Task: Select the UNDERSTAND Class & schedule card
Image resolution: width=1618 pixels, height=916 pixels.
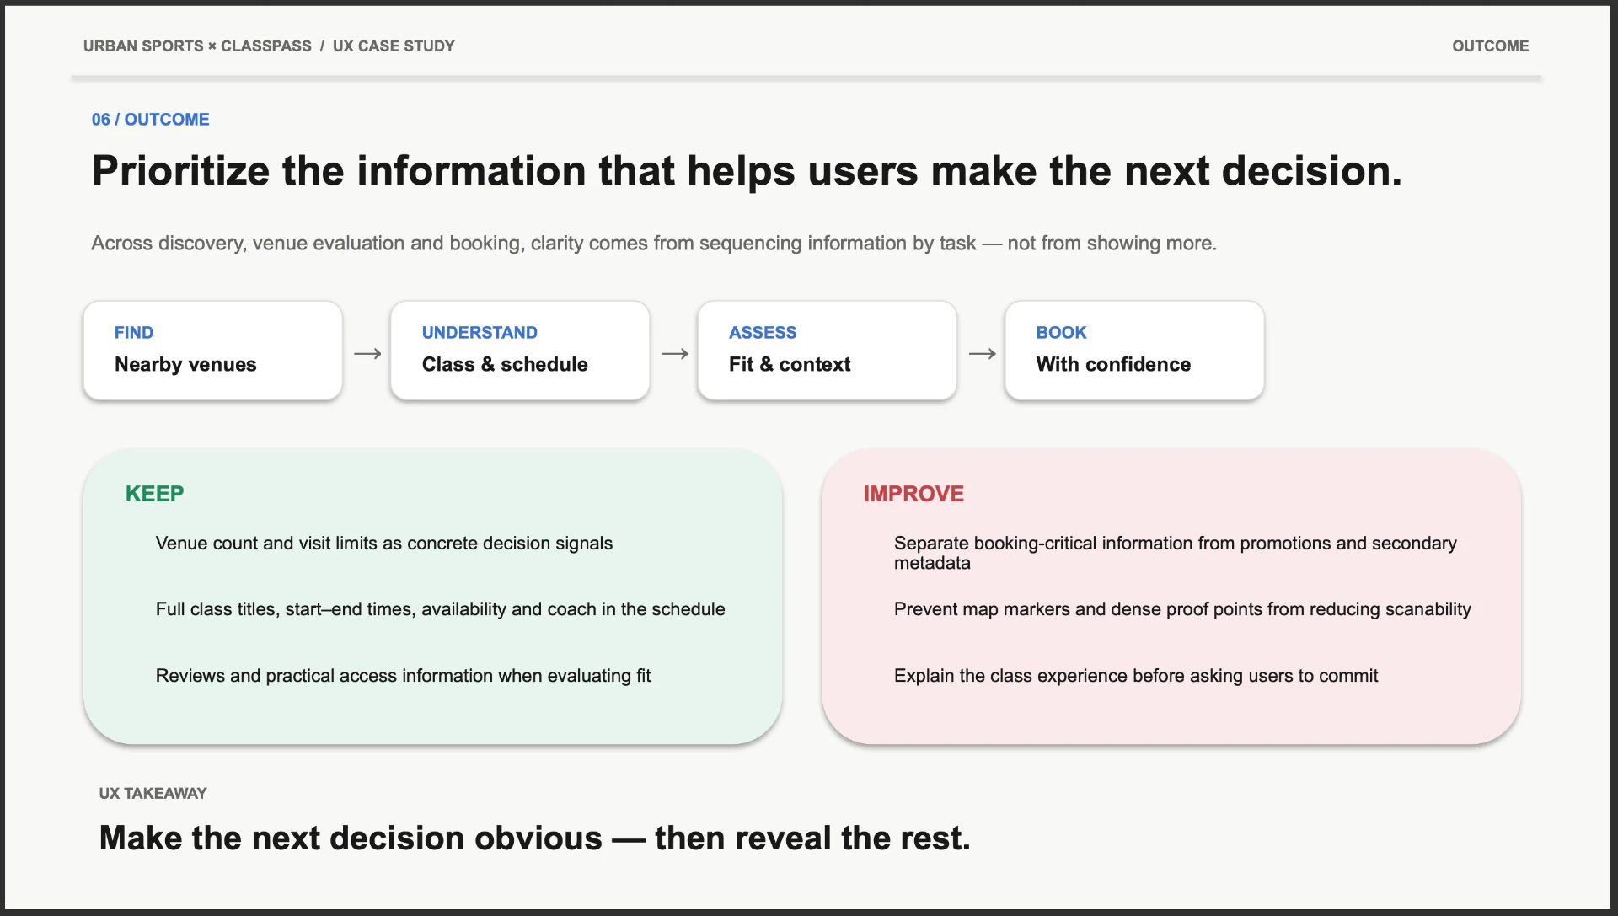Action: (520, 351)
